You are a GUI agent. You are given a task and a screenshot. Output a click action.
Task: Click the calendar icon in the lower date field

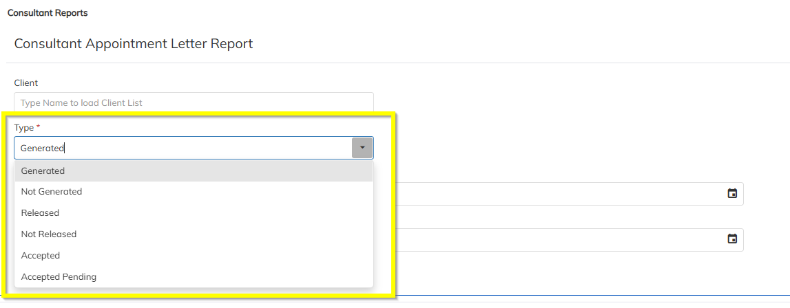coord(732,239)
